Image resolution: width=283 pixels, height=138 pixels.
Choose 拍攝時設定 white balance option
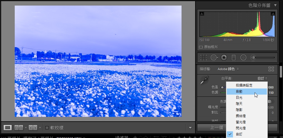(247, 85)
